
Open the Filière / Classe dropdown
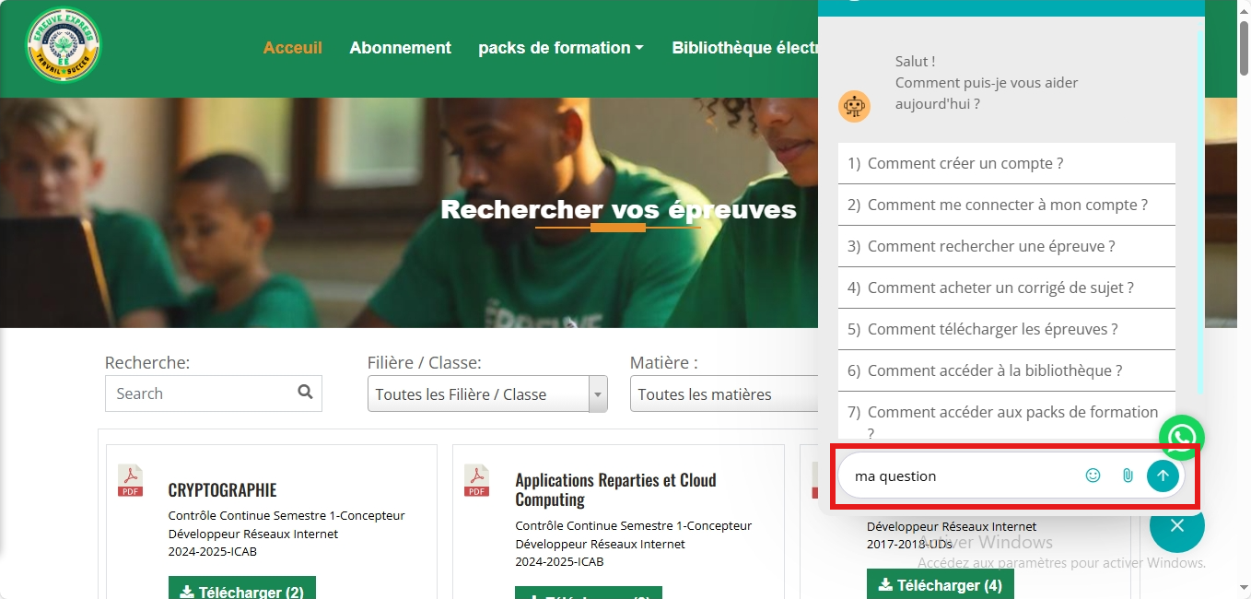point(486,394)
